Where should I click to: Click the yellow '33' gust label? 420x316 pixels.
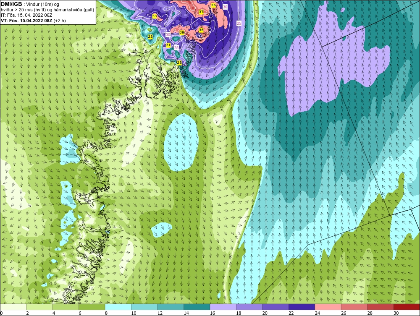[x=155, y=16]
